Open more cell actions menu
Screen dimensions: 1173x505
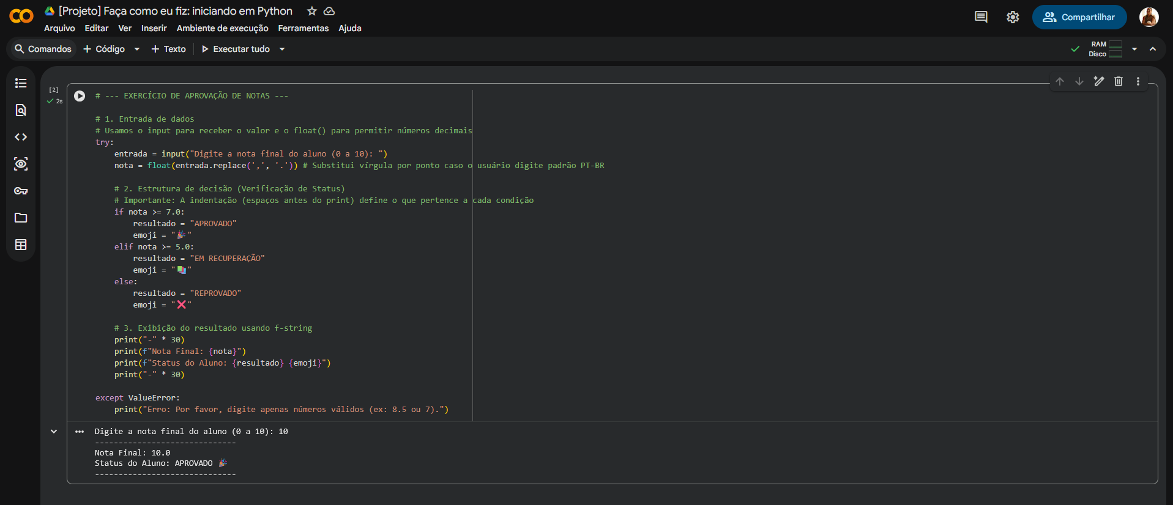(1138, 81)
